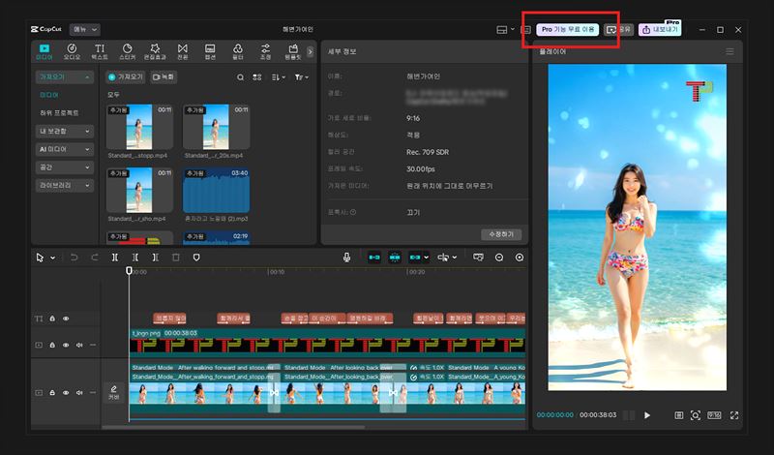The width and height of the screenshot is (774, 455).
Task: Switch to the 텍스트 (Text) tab
Action: click(100, 50)
